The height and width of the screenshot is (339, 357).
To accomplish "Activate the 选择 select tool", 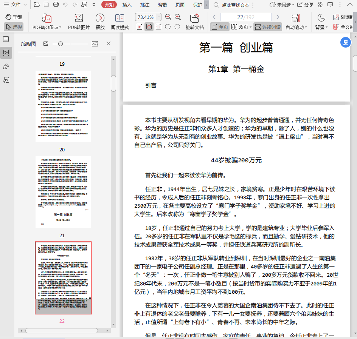I will tap(14, 27).
